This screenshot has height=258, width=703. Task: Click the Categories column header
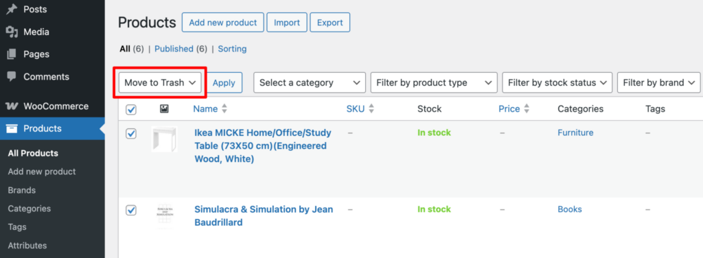tap(581, 109)
